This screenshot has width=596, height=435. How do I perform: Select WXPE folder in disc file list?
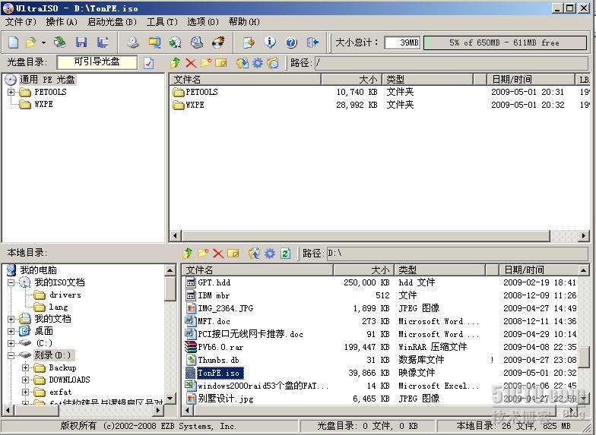pos(195,105)
